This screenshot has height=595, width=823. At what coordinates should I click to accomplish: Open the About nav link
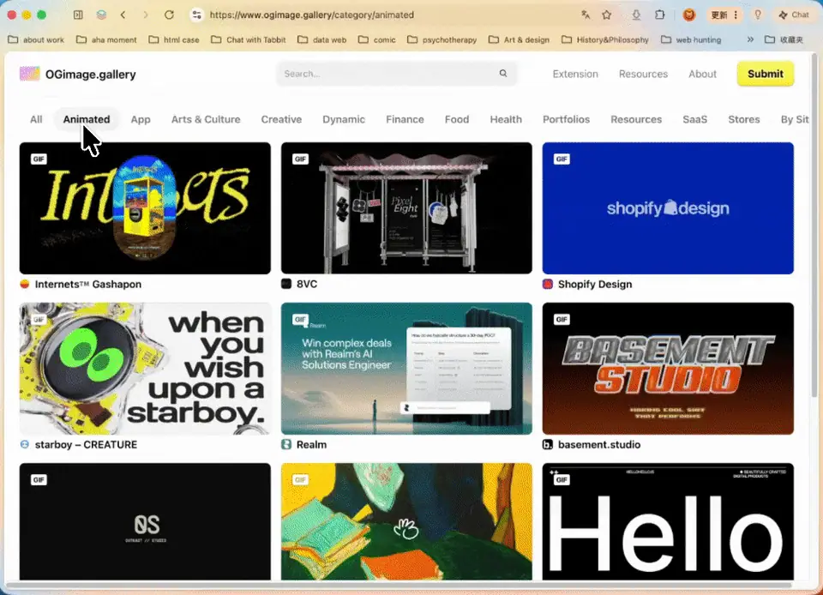pyautogui.click(x=702, y=74)
